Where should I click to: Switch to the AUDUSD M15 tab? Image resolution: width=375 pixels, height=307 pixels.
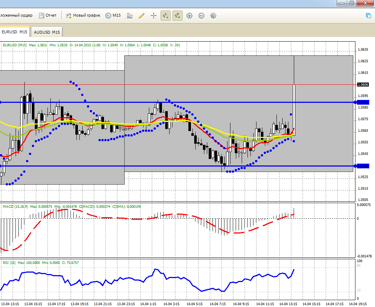47,32
